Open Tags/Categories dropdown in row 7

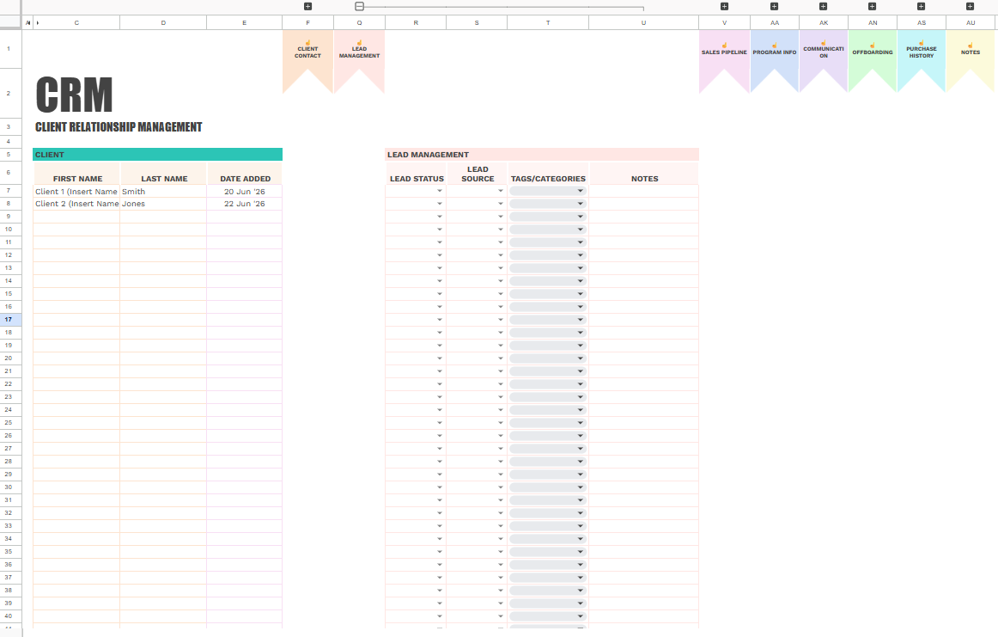point(580,191)
